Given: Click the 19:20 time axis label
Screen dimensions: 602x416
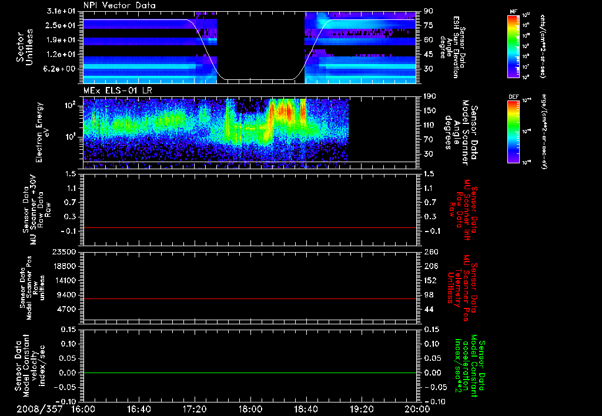Looking at the screenshot, I should (362, 410).
